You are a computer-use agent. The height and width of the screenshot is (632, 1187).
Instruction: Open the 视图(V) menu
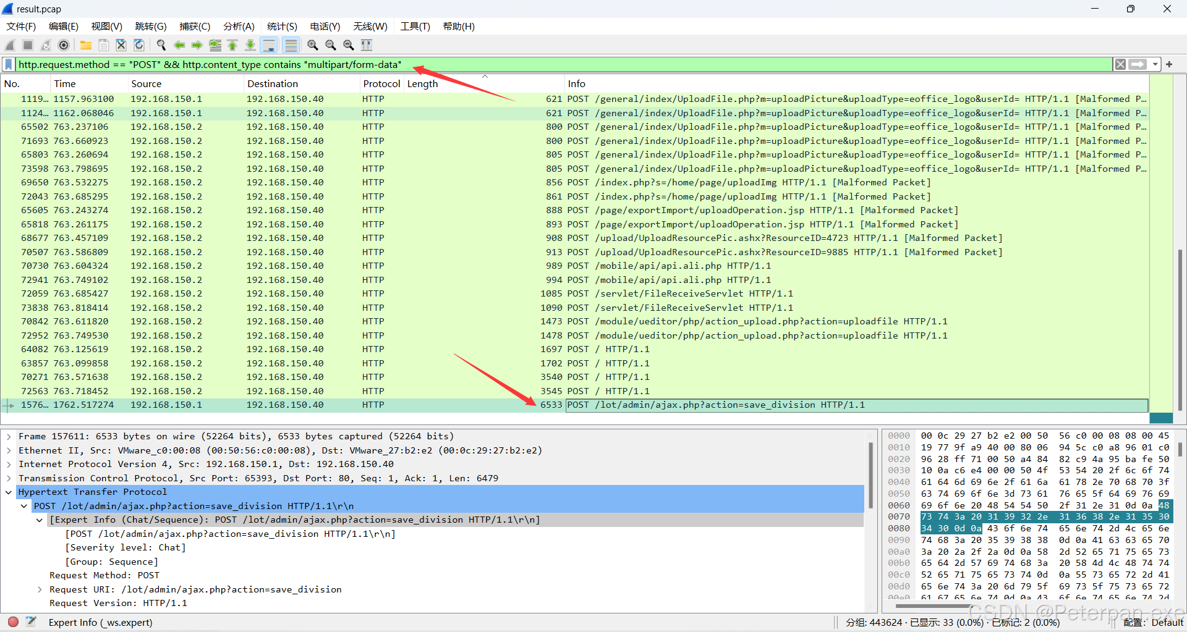click(107, 27)
